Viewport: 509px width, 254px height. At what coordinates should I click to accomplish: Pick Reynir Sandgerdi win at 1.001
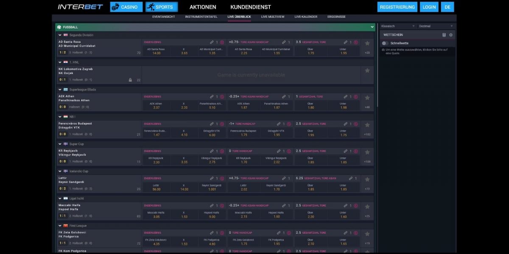tap(212, 187)
